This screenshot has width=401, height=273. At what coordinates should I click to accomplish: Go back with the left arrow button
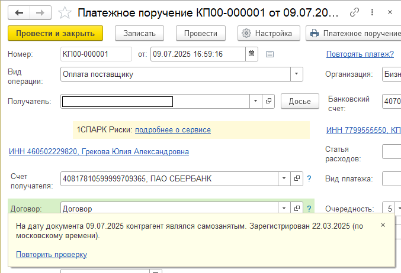pos(19,12)
